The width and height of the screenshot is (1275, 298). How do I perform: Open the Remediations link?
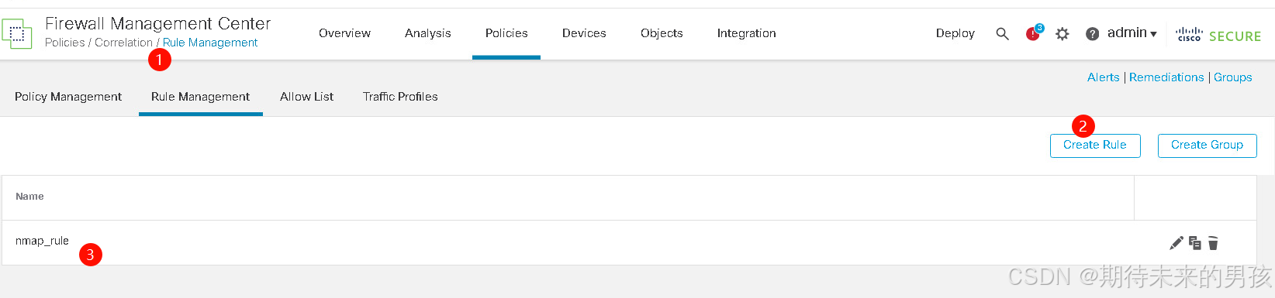point(1166,77)
